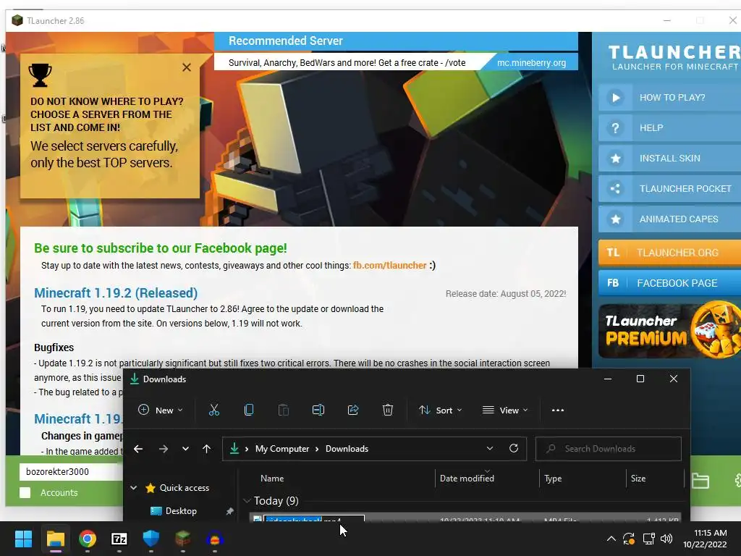Sort by Name column header
741x556 pixels.
pos(272,478)
